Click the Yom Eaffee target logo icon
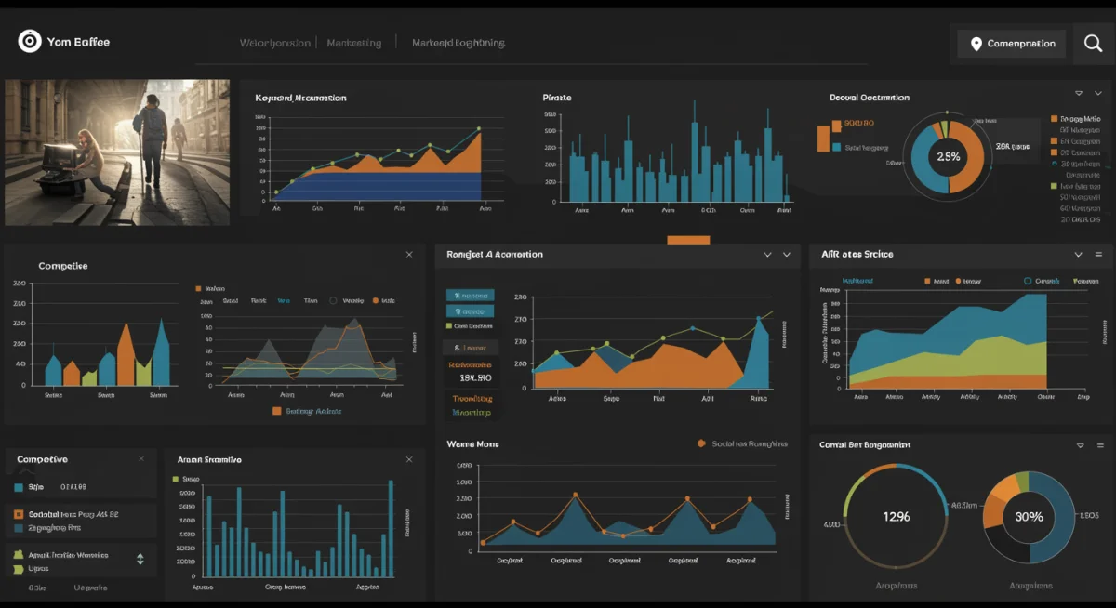This screenshot has width=1116, height=608. (x=29, y=42)
